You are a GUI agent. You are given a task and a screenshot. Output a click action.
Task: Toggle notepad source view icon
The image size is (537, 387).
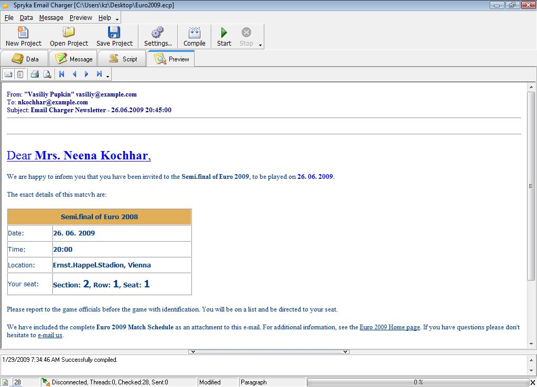20,74
